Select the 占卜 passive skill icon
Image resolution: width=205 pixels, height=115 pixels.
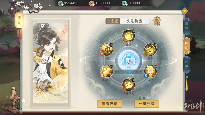150,71
